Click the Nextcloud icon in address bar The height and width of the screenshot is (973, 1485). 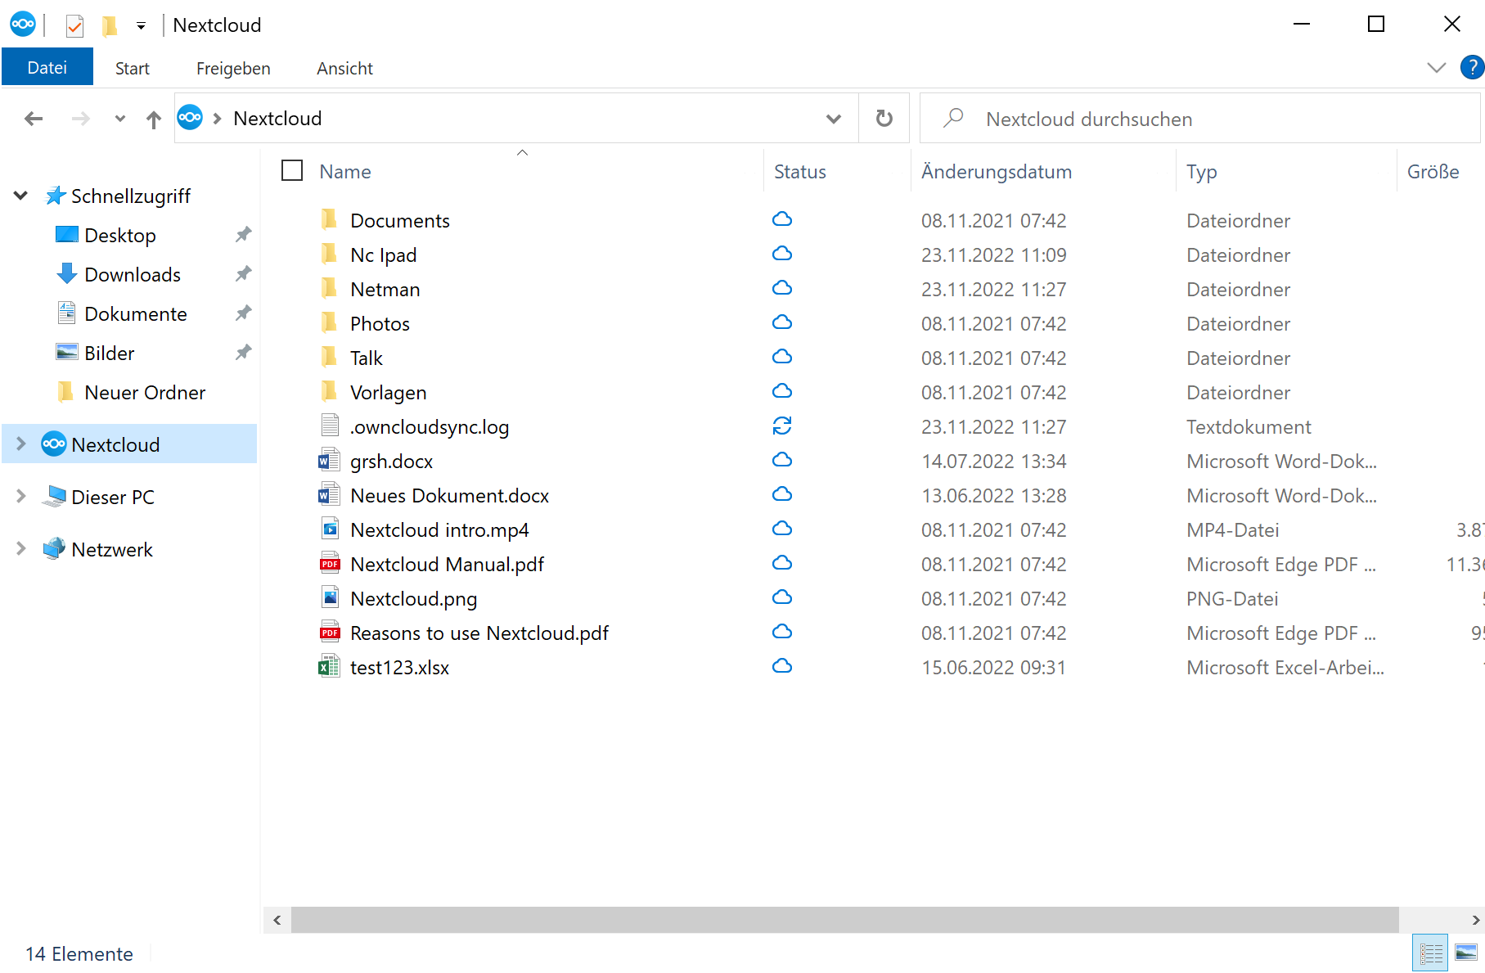[x=190, y=118]
